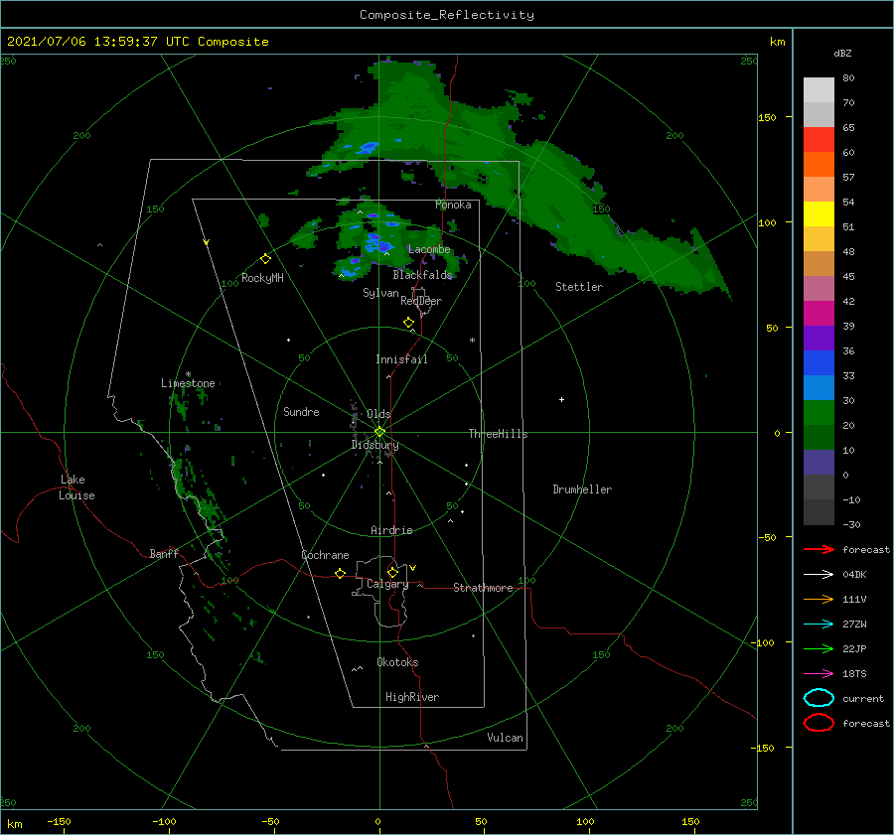Screen dimensions: 894x835
Task: Click the yellow diamond marker near Cochrane
Action: (x=340, y=573)
